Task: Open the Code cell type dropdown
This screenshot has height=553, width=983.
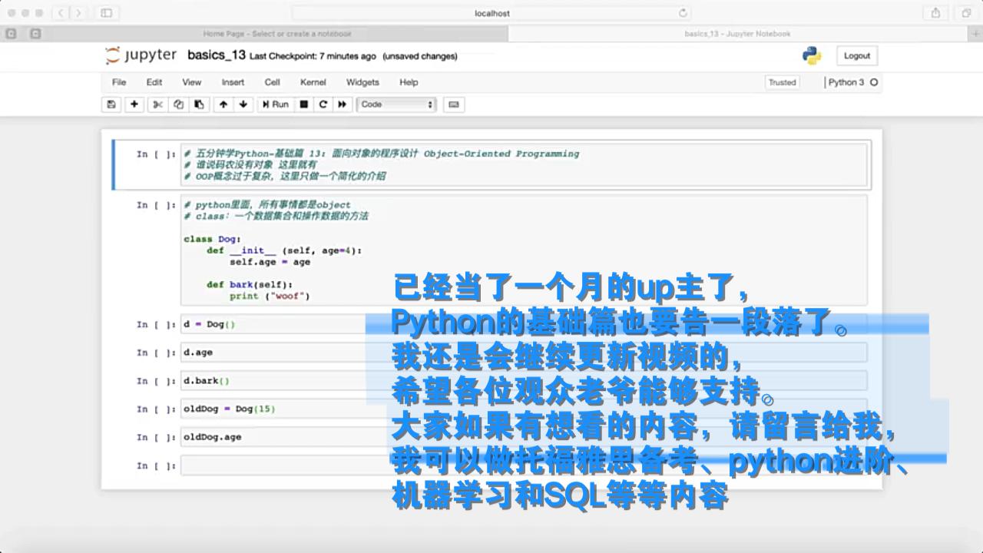Action: tap(396, 104)
